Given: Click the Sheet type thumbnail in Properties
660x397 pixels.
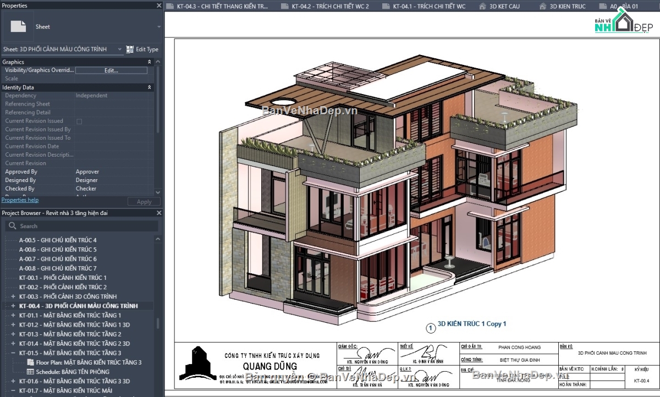Looking at the screenshot, I should (x=18, y=26).
